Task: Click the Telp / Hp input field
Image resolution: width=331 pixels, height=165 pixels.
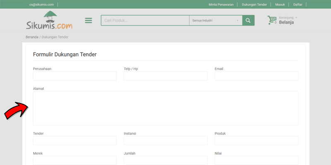Action: (x=165, y=76)
